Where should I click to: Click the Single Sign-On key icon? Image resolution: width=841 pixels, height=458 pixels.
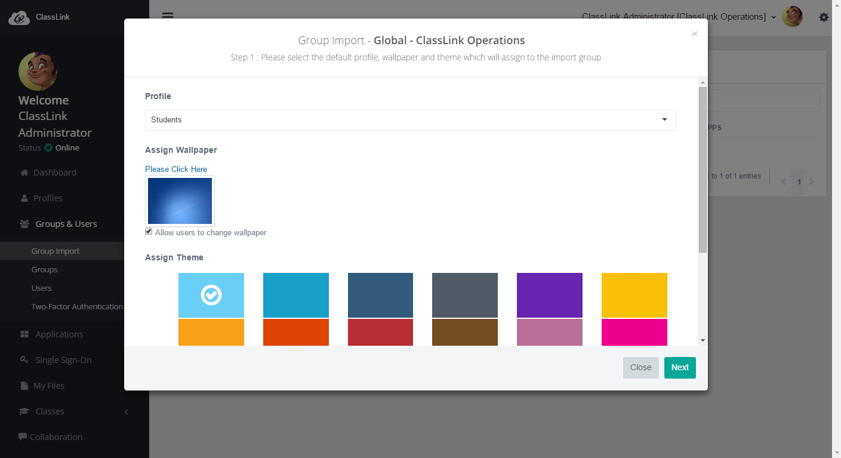(24, 360)
